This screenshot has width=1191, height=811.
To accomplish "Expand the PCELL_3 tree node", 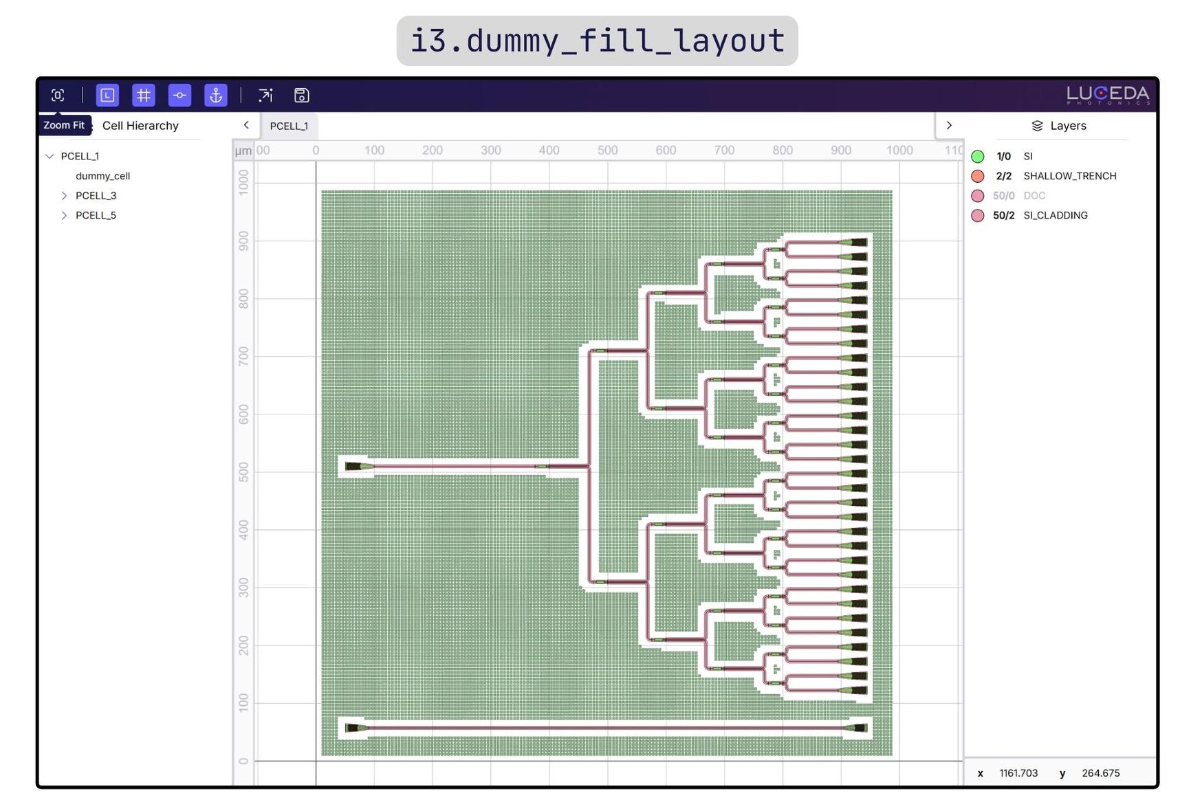I will [64, 196].
